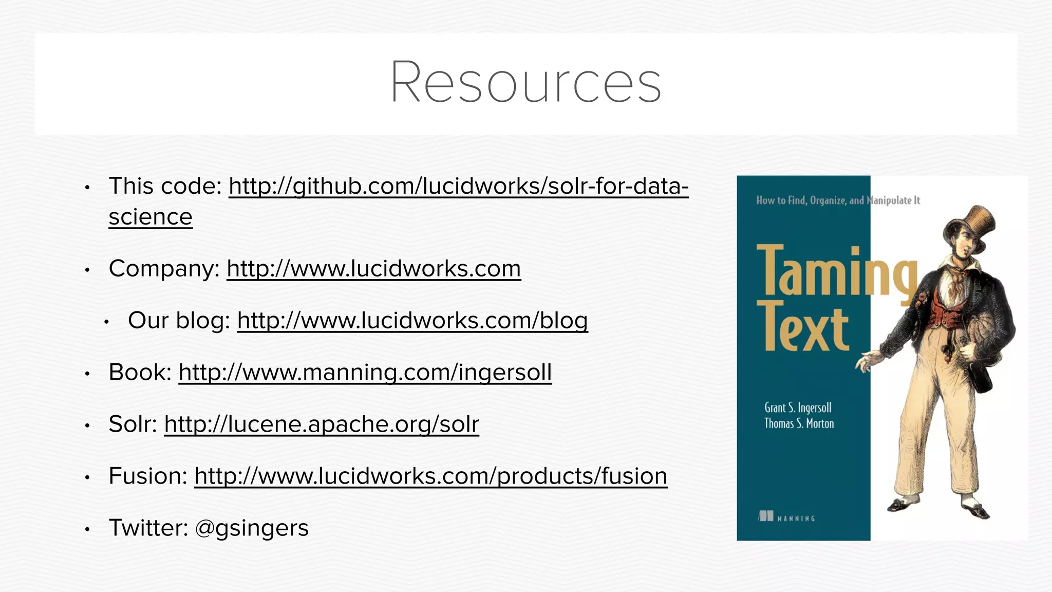1052x592 pixels.
Task: Click the 'Fusion:' label text
Action: click(x=148, y=476)
